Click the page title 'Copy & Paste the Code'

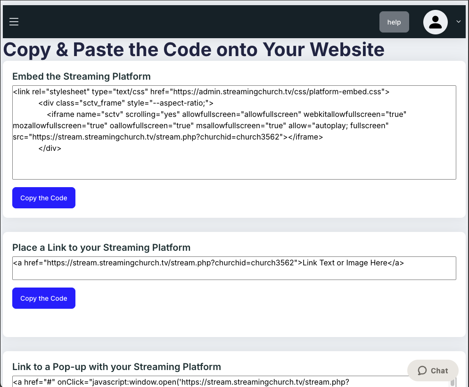click(x=194, y=49)
